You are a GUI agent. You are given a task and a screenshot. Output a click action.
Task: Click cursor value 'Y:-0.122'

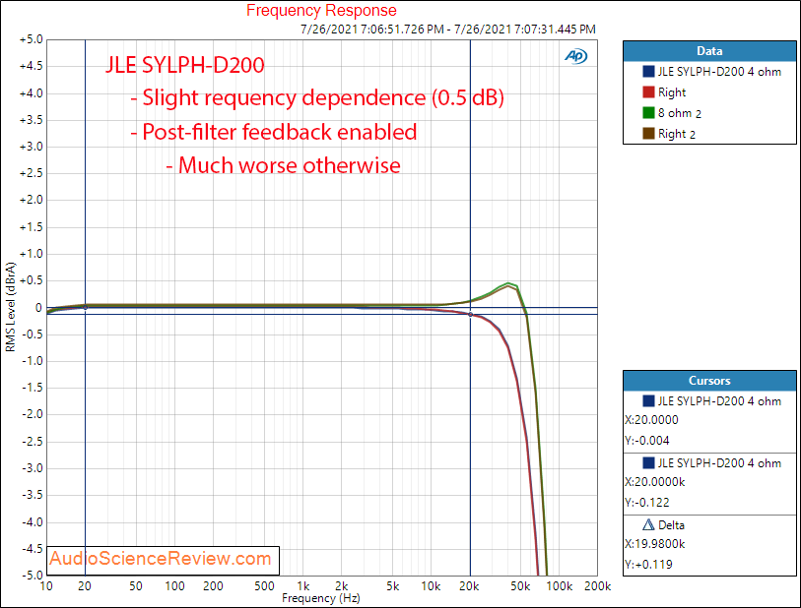pyautogui.click(x=646, y=503)
